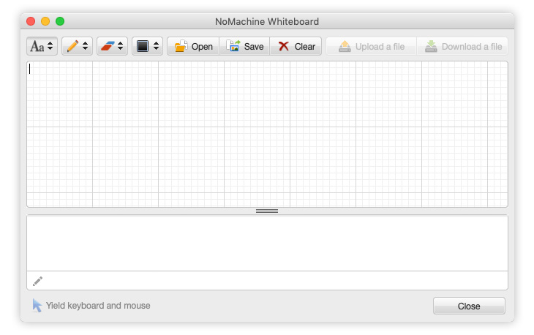Select the eraser tool
Viewport: 534px width, 335px height.
tap(107, 46)
